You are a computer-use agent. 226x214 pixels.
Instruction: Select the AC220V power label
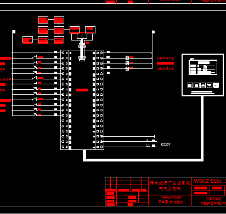[166, 144]
